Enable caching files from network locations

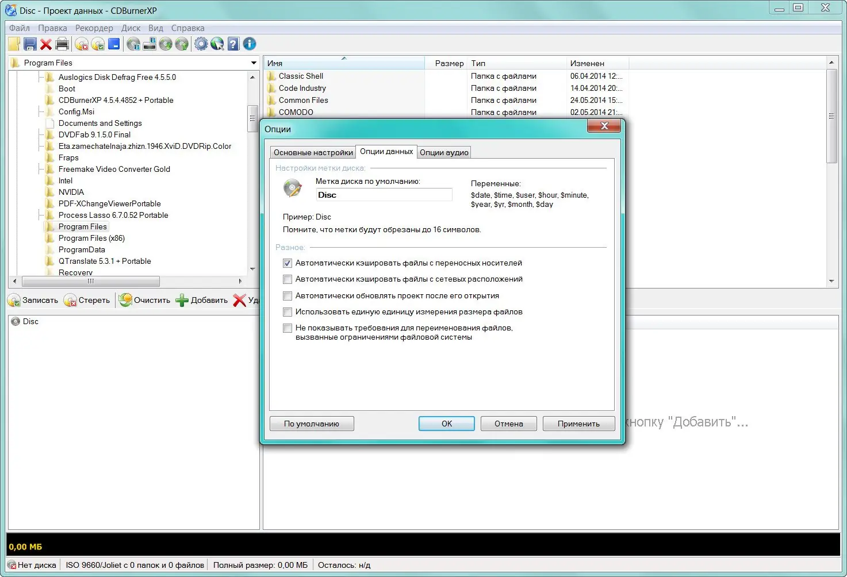287,279
